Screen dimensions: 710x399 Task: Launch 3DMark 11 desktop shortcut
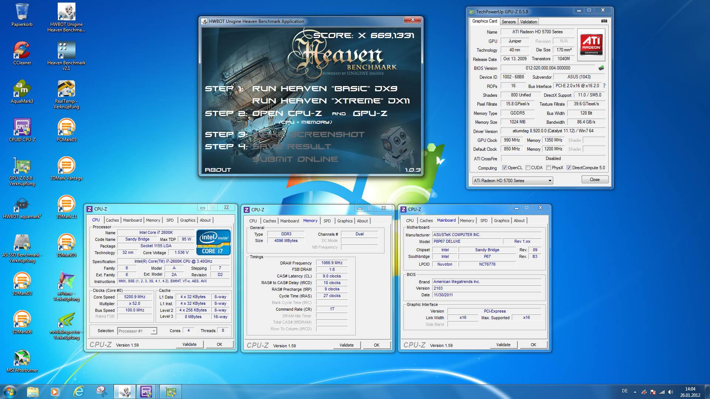(67, 207)
